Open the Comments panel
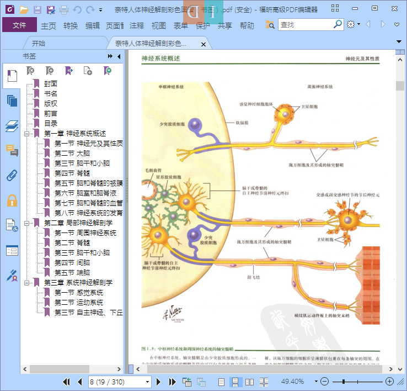The width and height of the screenshot is (407, 391). tap(12, 151)
